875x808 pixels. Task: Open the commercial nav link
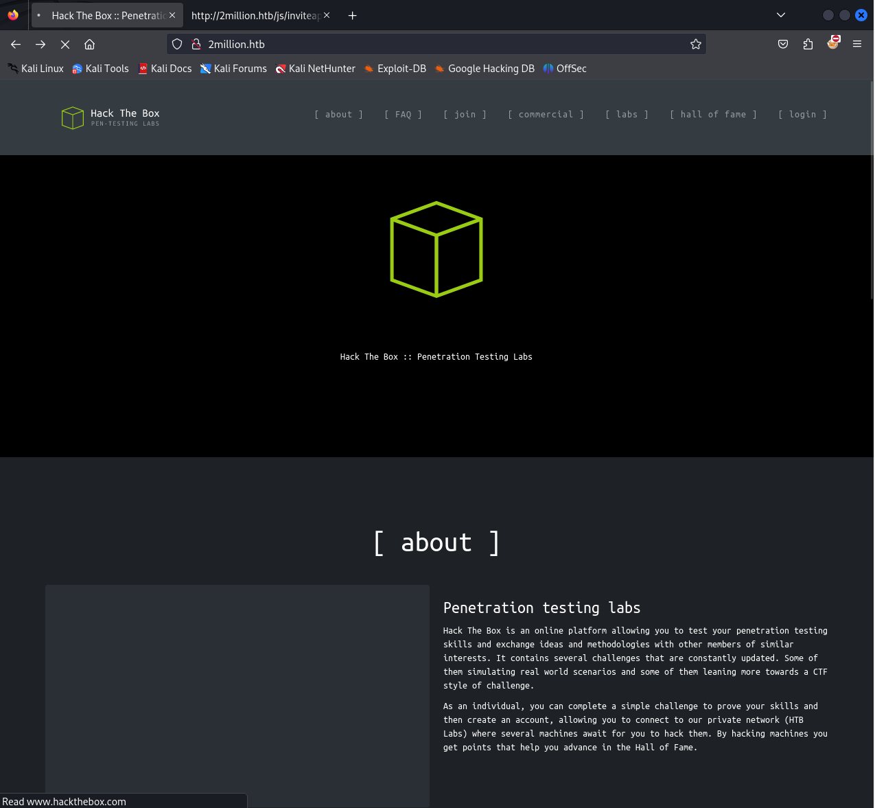[x=546, y=115]
